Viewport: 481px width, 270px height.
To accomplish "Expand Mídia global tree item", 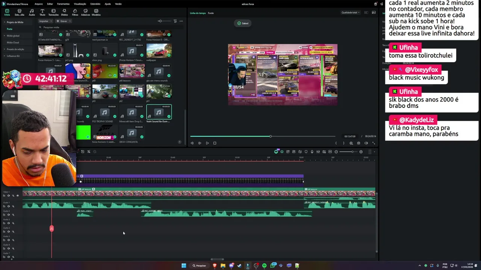I will (5, 36).
